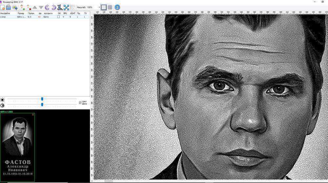Viewport: 328px width, 183px height.
Task: Rotate the image counterclockwise
Action: click(47, 7)
